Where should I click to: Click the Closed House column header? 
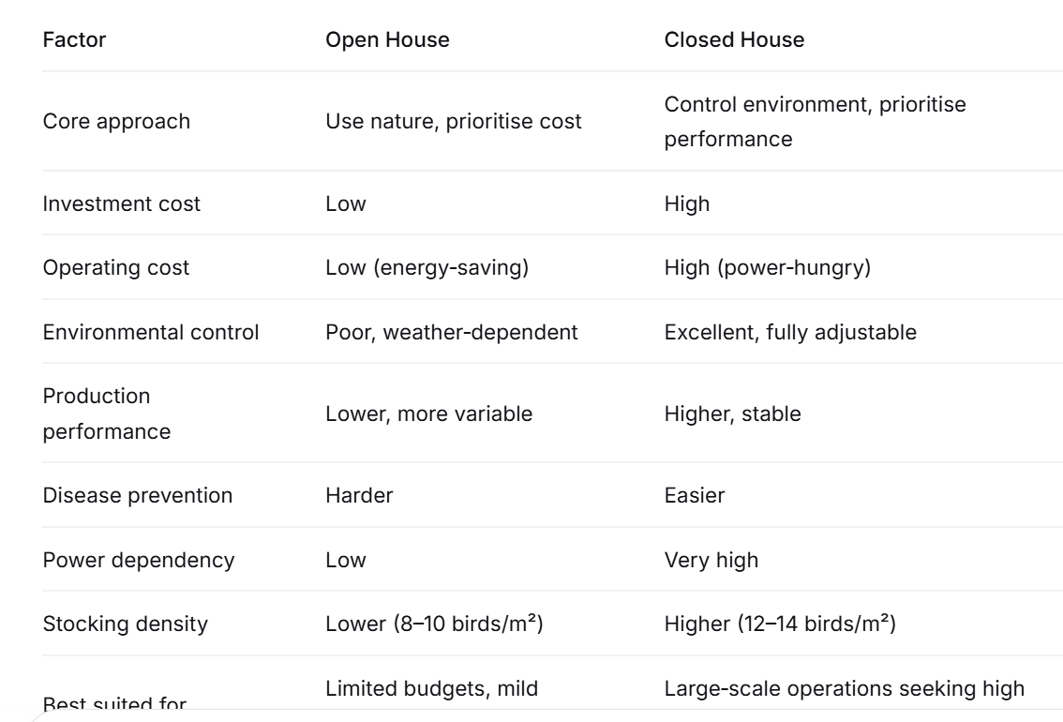click(734, 39)
